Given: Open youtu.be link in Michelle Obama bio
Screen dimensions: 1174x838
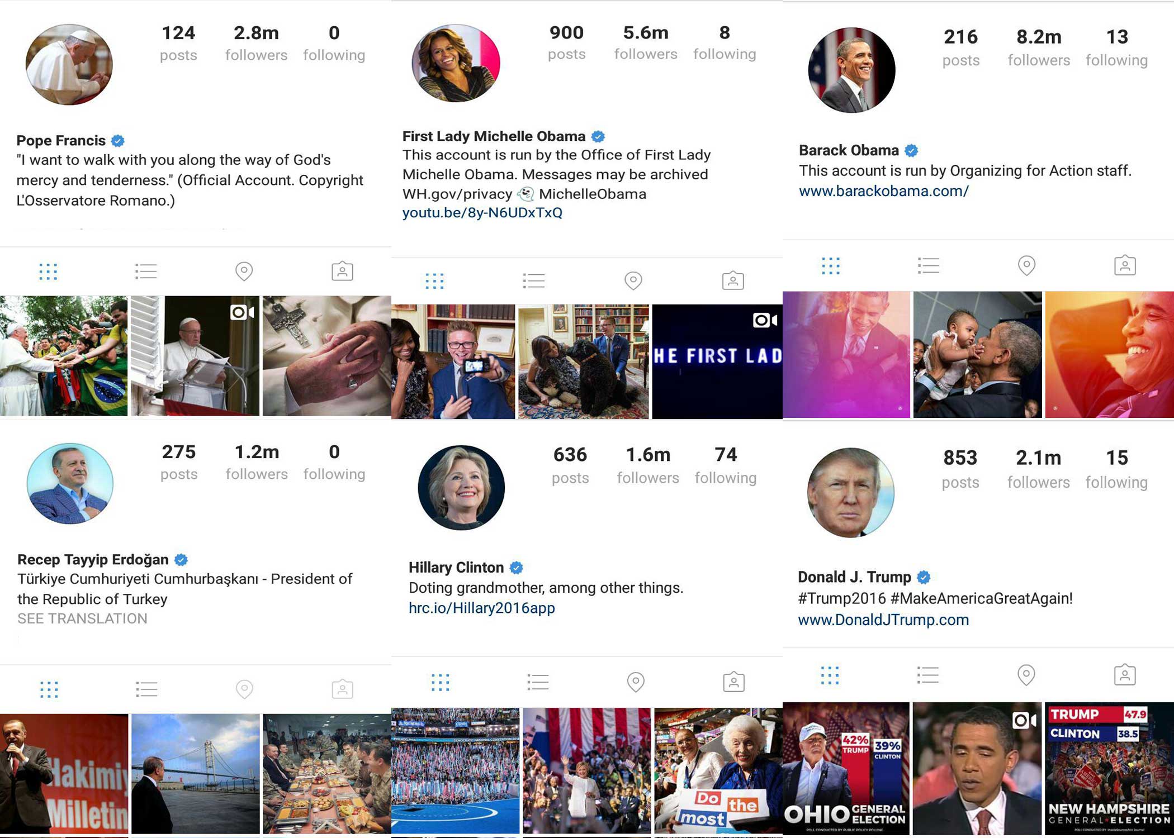Looking at the screenshot, I should 482,213.
